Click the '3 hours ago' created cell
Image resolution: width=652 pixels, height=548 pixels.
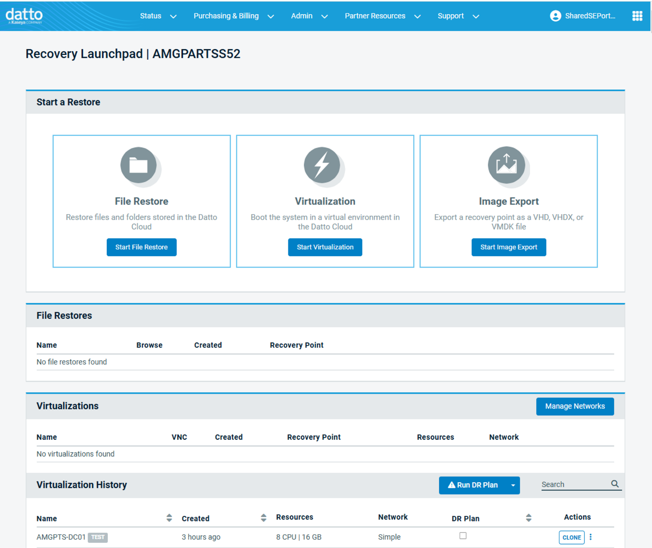[x=201, y=537]
